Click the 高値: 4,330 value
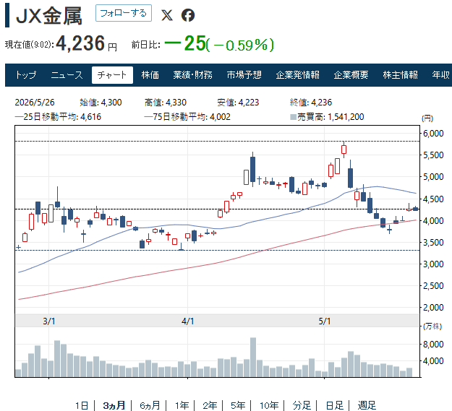The image size is (452, 411). (x=166, y=103)
